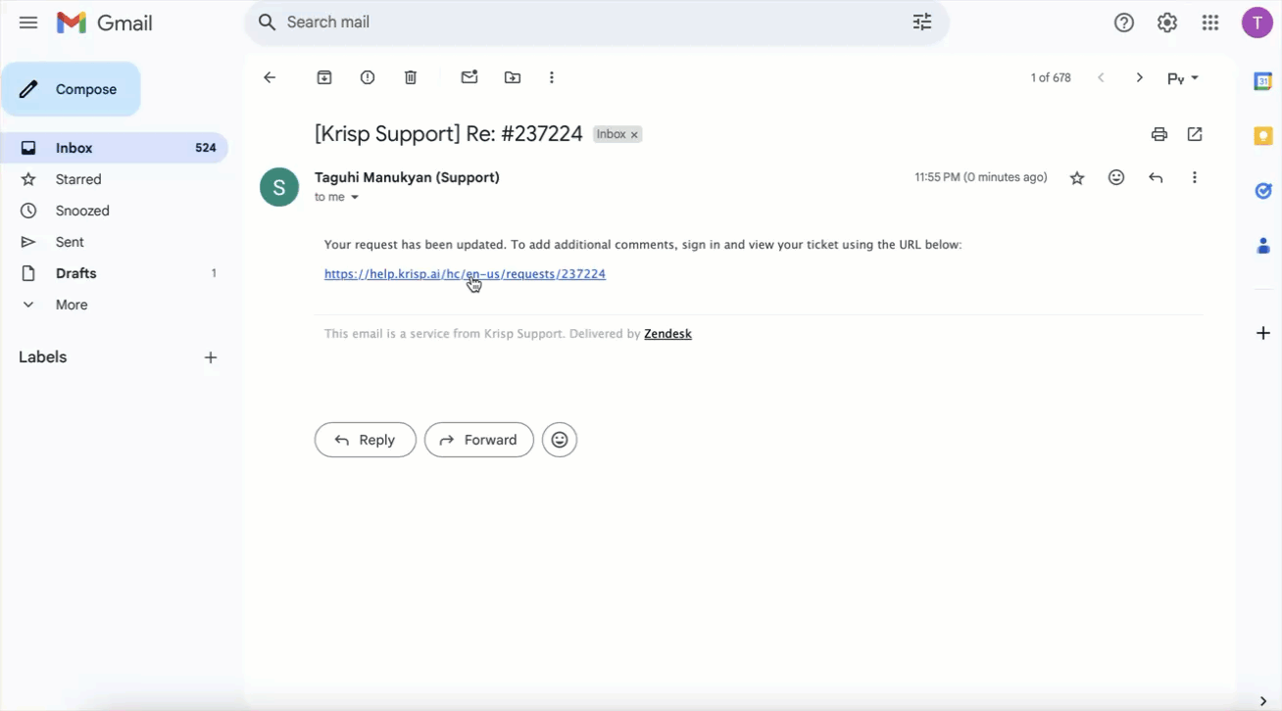
Task: Open Support help icon
Action: coord(1124,23)
